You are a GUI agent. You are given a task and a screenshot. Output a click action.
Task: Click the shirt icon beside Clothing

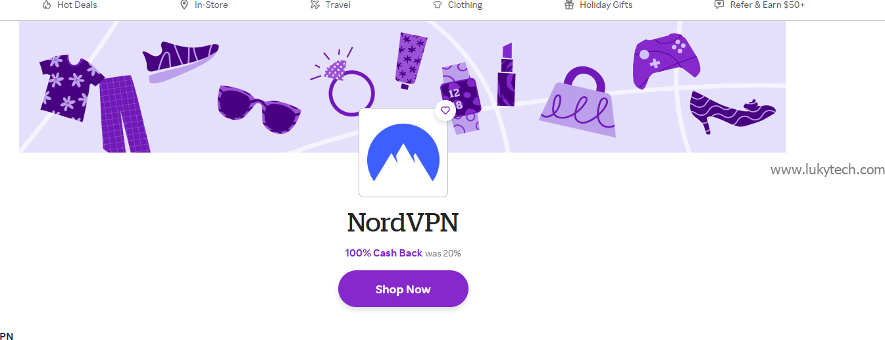pos(437,5)
